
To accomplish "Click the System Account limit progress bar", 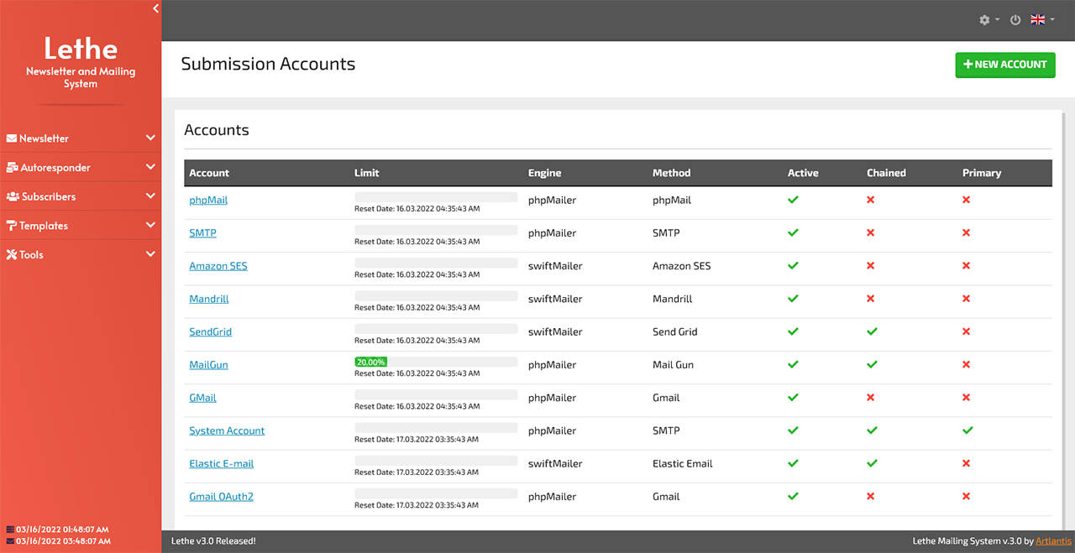I will 436,428.
